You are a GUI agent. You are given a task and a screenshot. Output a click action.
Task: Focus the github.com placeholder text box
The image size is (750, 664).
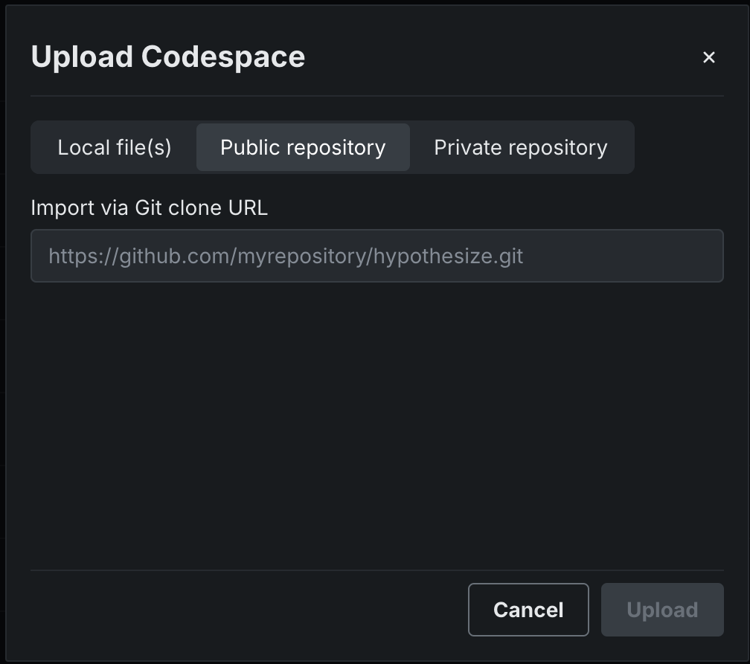tap(376, 256)
